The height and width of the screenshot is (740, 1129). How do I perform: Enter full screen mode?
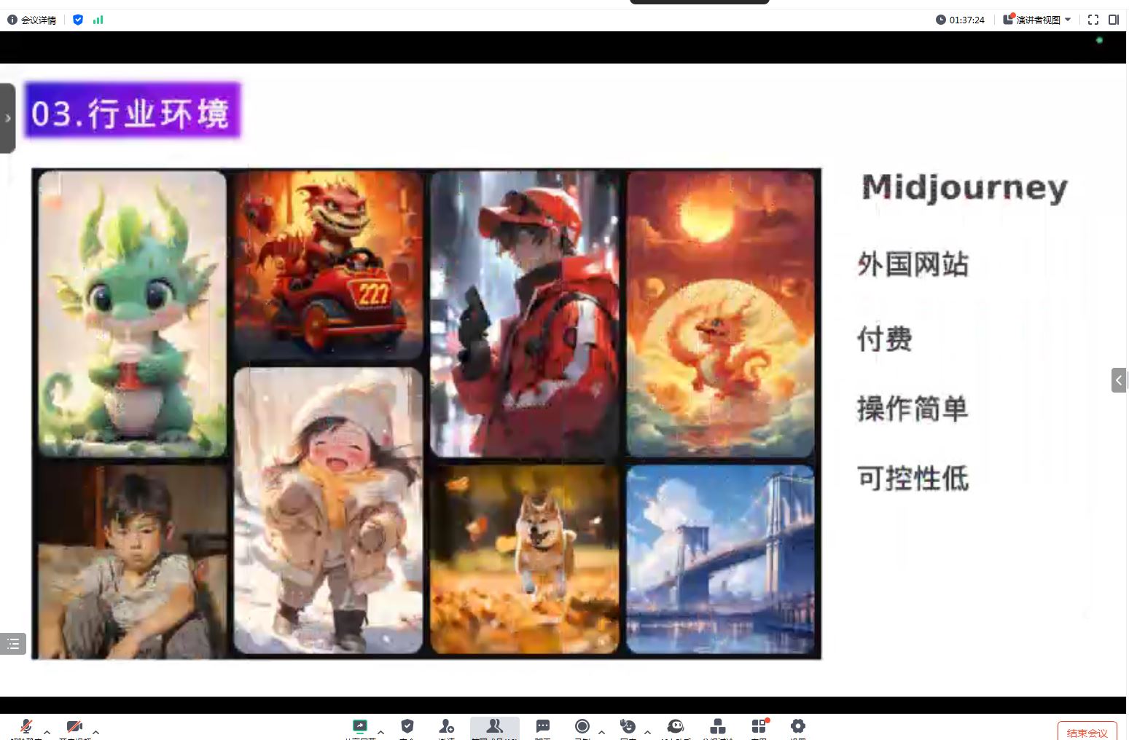tap(1093, 20)
